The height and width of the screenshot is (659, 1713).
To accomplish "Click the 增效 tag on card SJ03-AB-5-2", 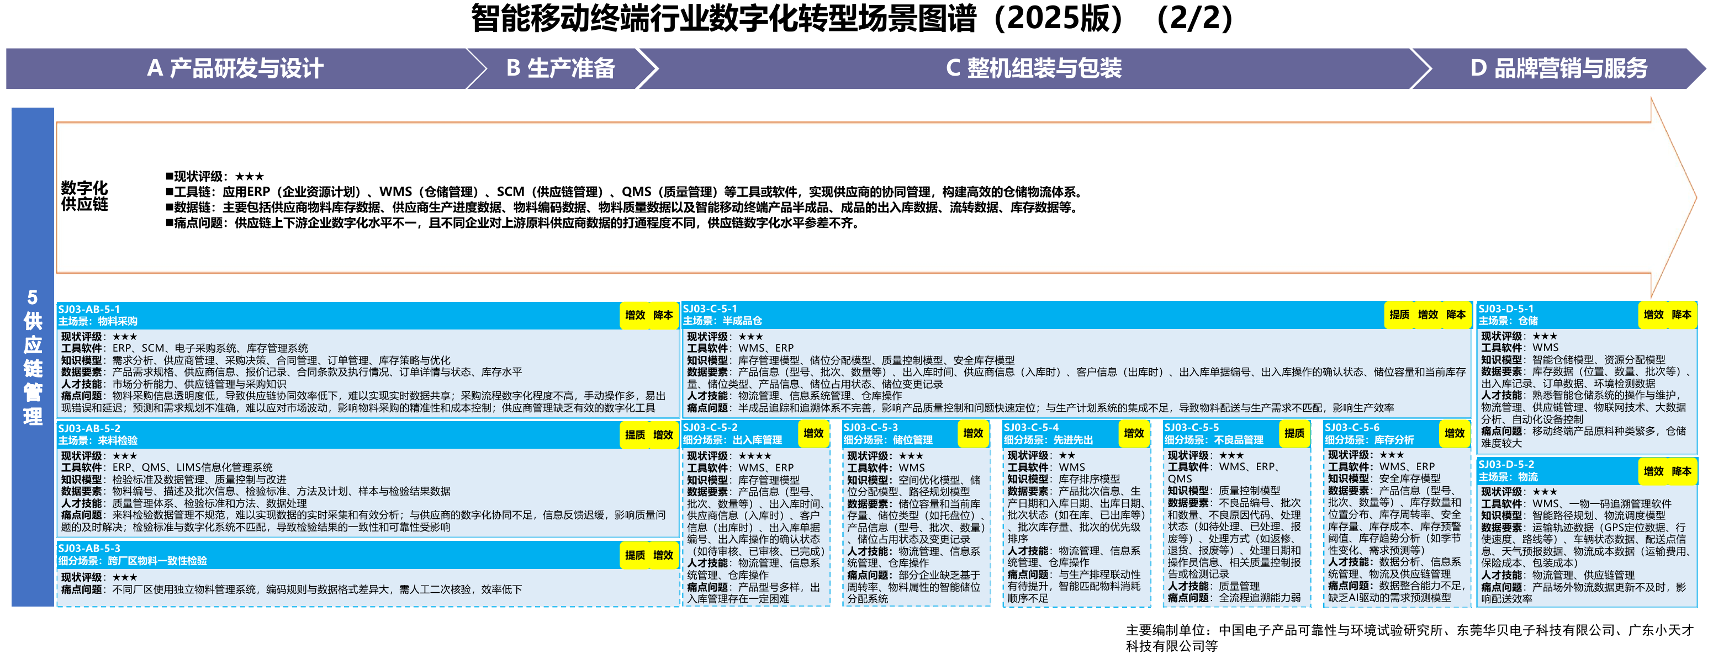I will pyautogui.click(x=663, y=435).
